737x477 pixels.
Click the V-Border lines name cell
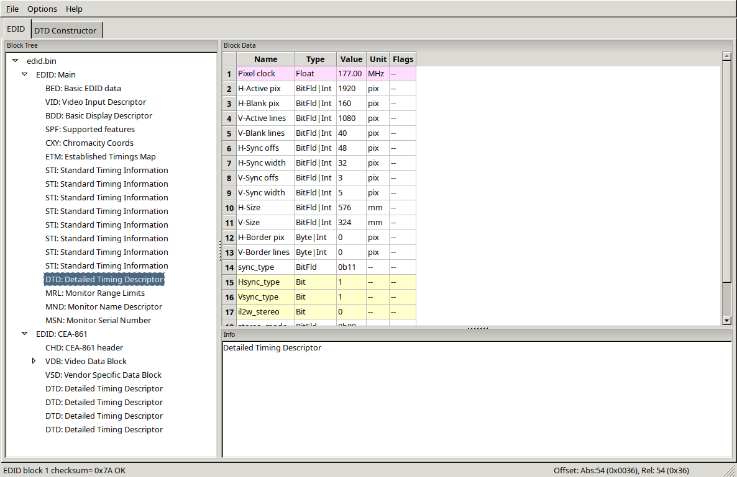(x=265, y=252)
